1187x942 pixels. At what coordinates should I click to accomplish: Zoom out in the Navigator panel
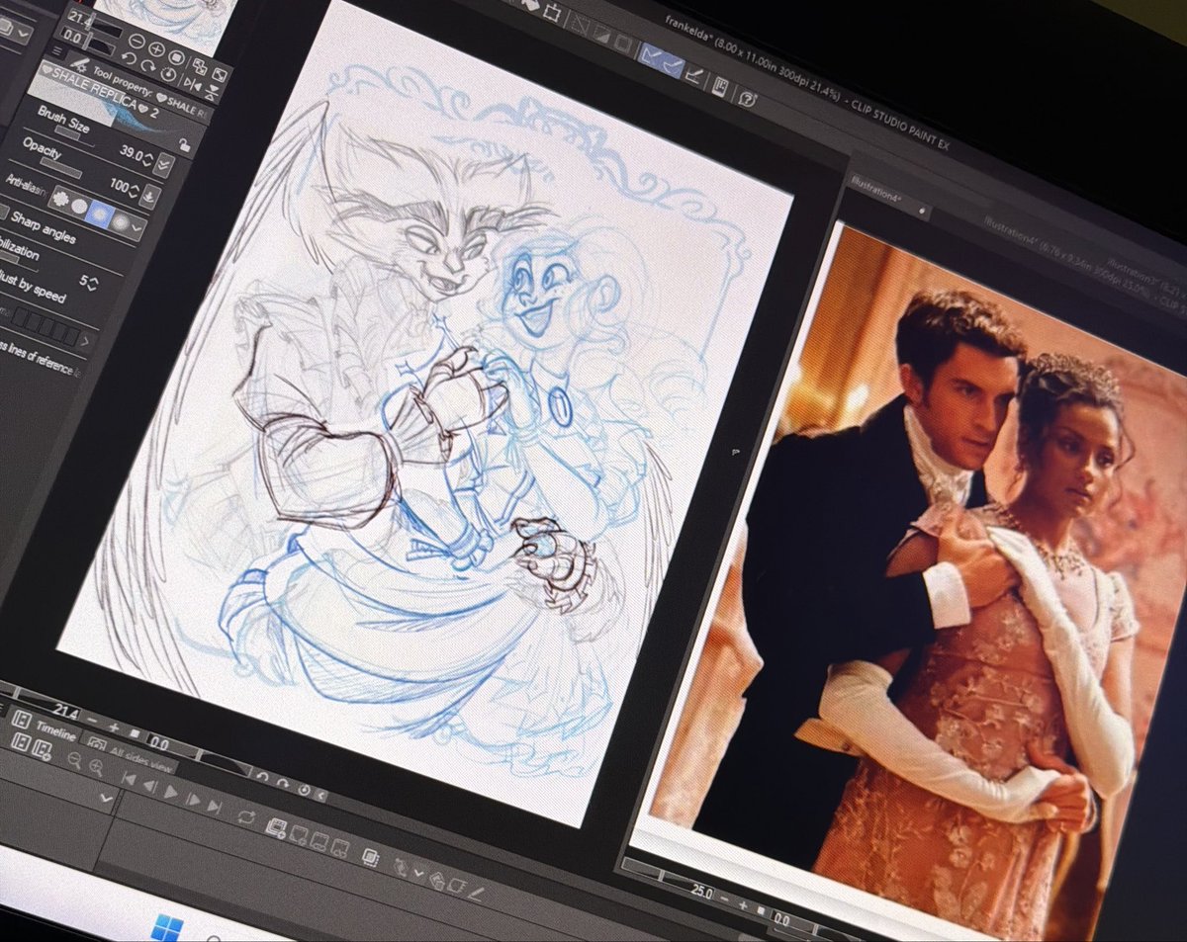137,41
